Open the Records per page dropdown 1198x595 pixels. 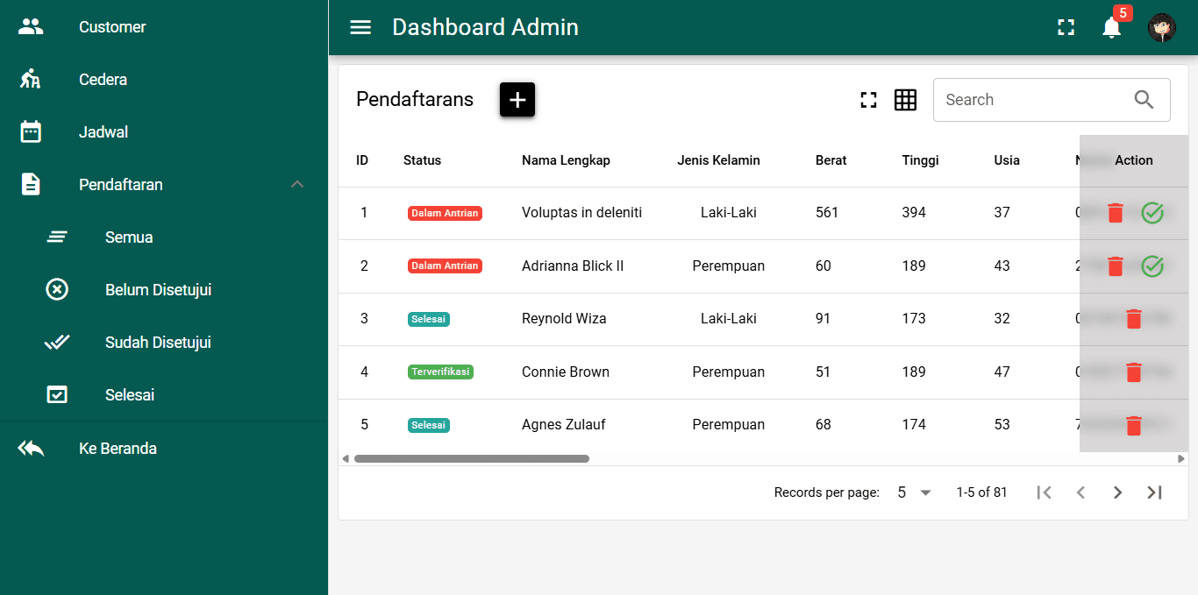click(914, 492)
